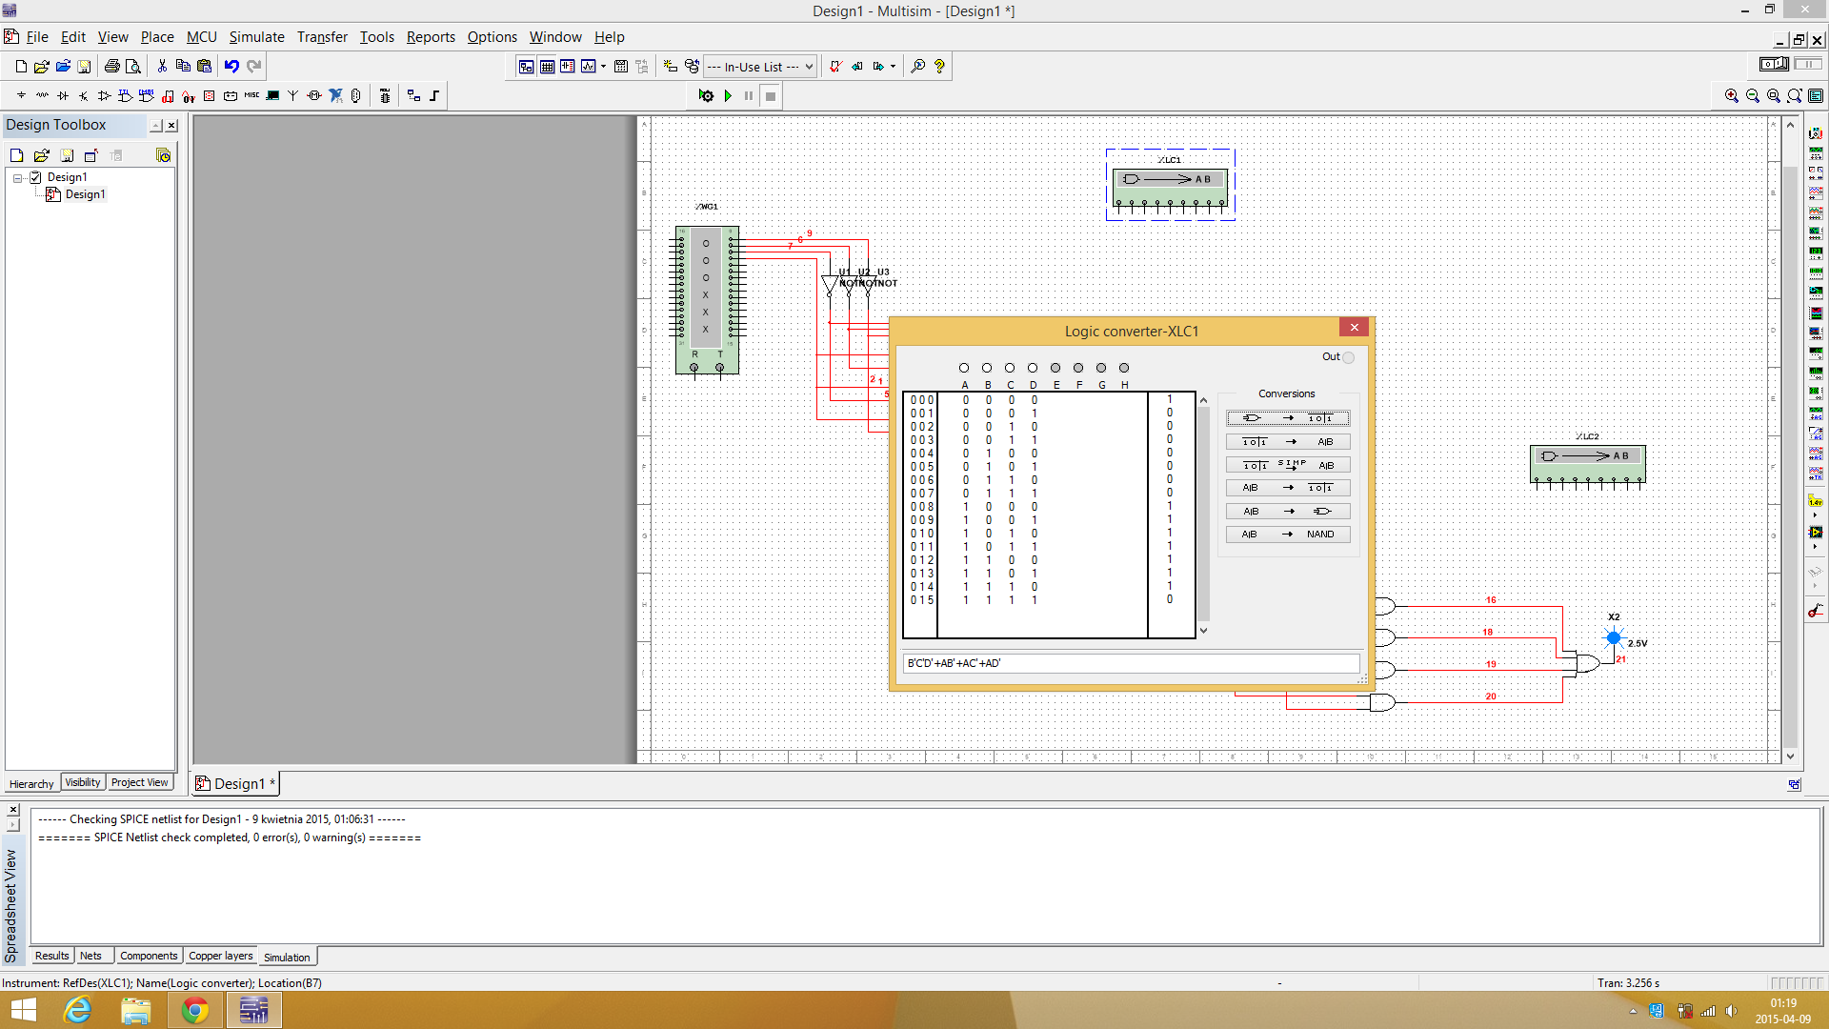Switch to the Nets spreadsheet tab
Screen dimensions: 1829x1029
point(91,956)
